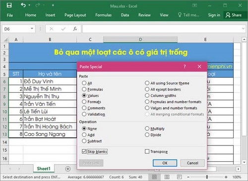Screen dimensions: 248x181
Task: Click the Paste Special help question mark
Action: (185, 66)
